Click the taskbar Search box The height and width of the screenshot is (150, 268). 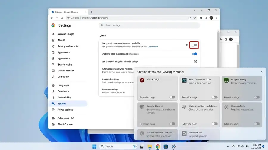tap(118, 146)
